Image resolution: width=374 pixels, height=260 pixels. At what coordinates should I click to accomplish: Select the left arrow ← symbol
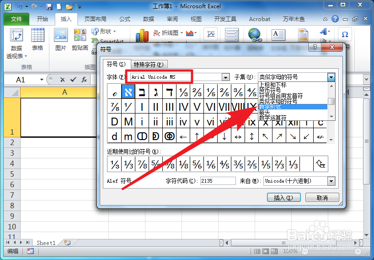(x=183, y=136)
